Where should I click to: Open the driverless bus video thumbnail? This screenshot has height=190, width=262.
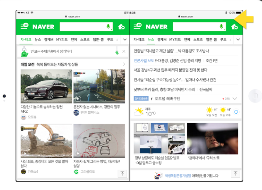[99, 86]
